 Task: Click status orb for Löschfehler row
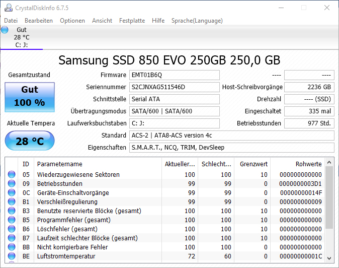click(x=12, y=229)
